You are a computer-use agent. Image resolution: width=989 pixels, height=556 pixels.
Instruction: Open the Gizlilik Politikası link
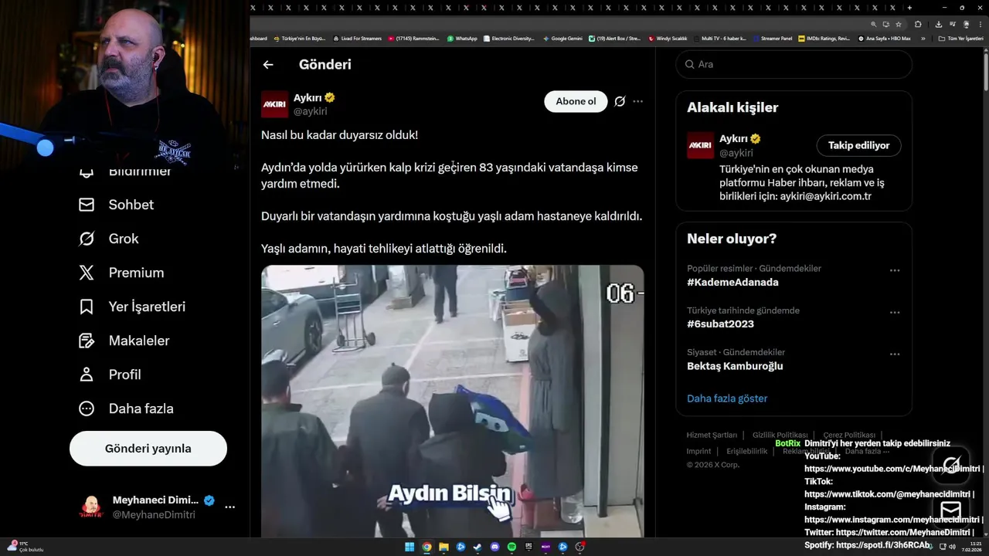pyautogui.click(x=780, y=435)
